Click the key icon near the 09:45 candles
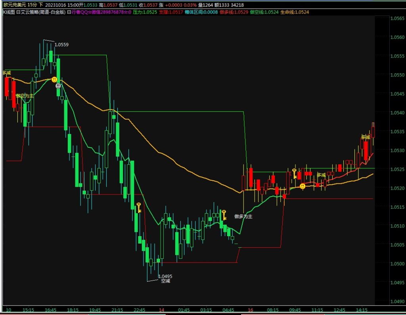406x315 pixels. tap(294, 173)
